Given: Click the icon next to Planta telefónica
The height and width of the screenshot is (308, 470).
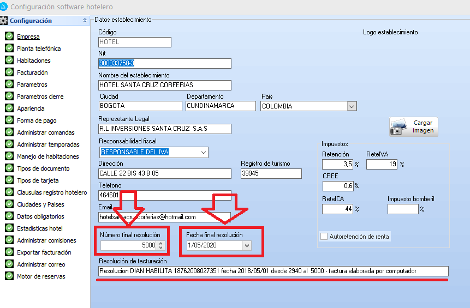Looking at the screenshot, I should (9, 49).
